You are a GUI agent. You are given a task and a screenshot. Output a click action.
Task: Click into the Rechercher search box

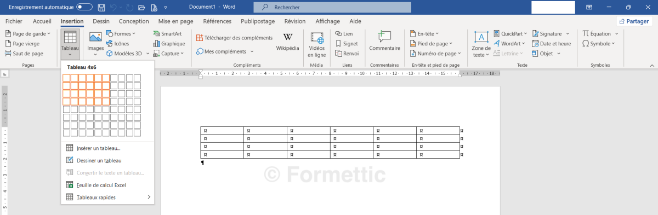click(332, 7)
